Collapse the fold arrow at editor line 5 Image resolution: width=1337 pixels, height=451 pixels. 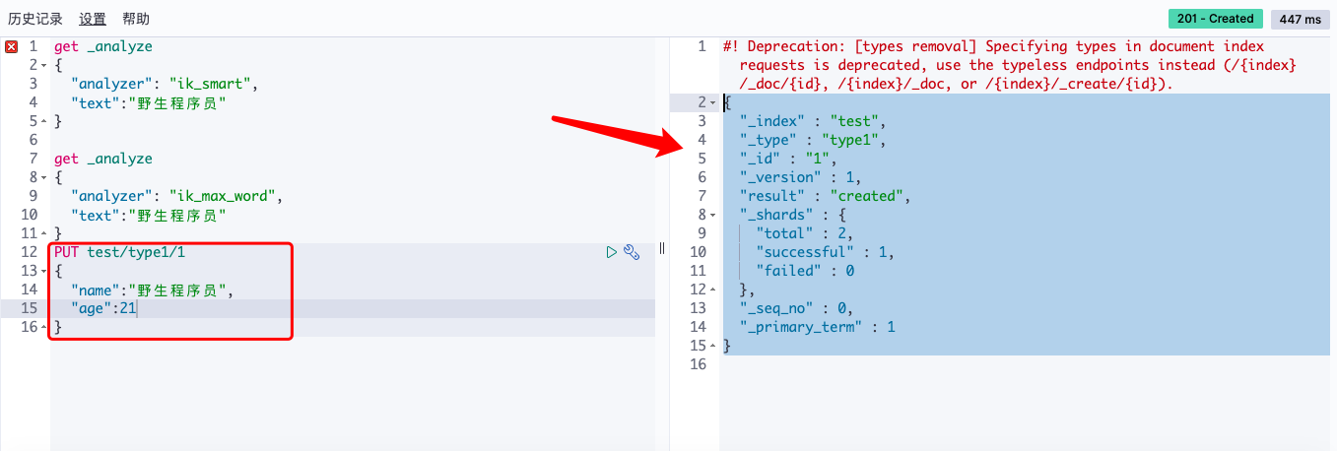(x=45, y=121)
